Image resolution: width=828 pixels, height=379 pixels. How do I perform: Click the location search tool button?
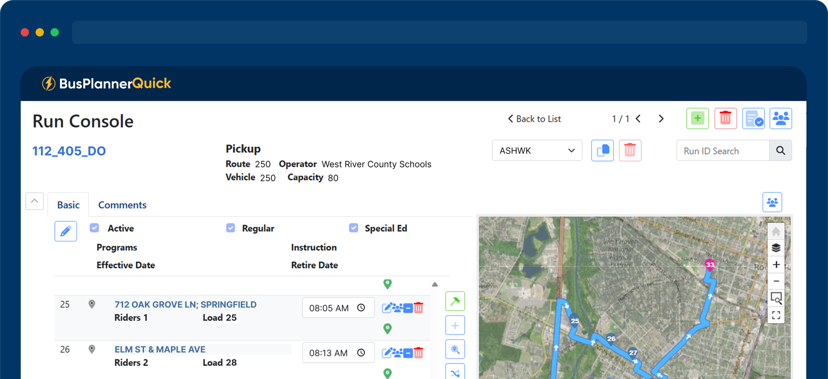[x=455, y=350]
